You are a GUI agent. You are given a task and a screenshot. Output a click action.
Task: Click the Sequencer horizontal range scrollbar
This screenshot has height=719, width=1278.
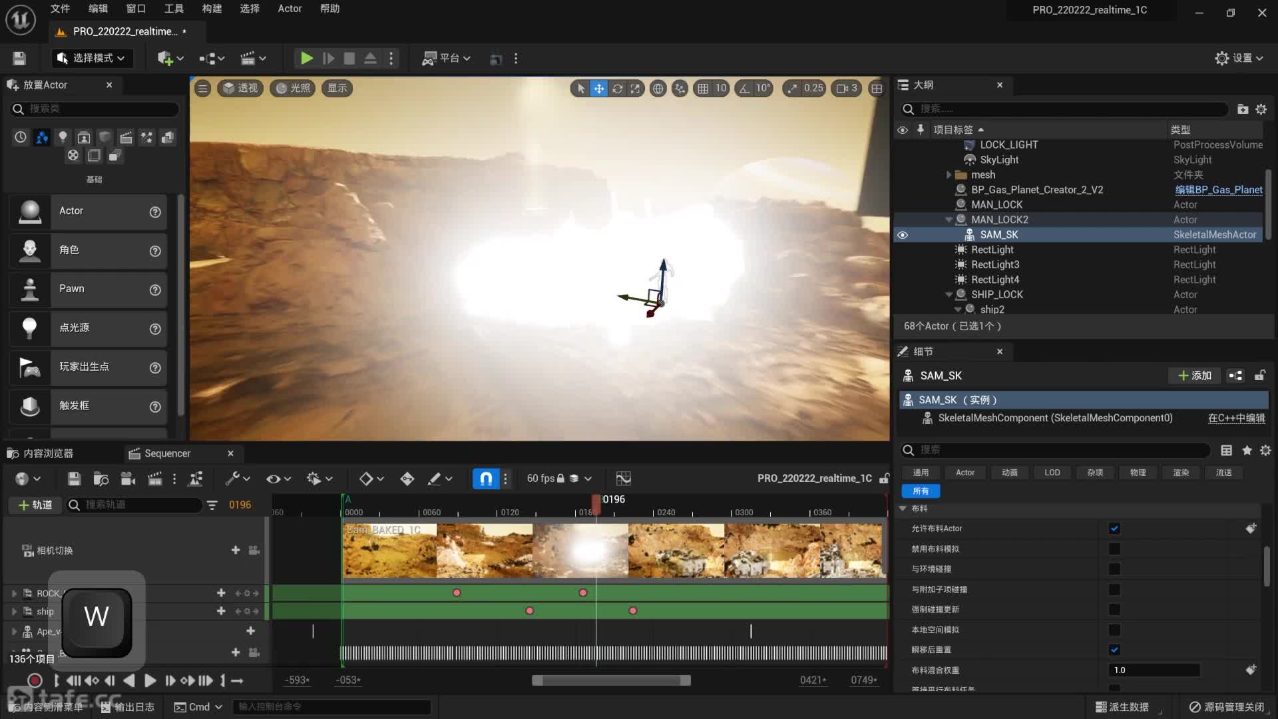click(611, 680)
